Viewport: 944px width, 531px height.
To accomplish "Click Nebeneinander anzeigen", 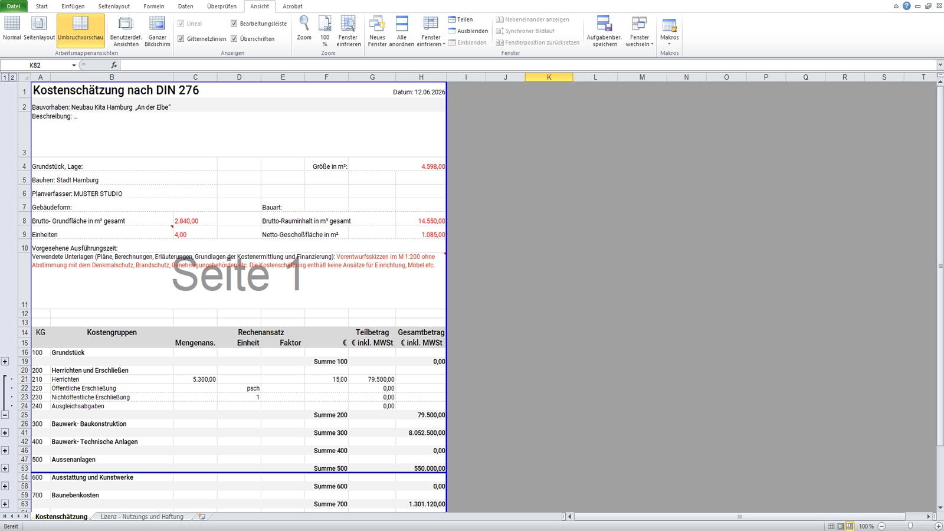I will click(x=533, y=19).
